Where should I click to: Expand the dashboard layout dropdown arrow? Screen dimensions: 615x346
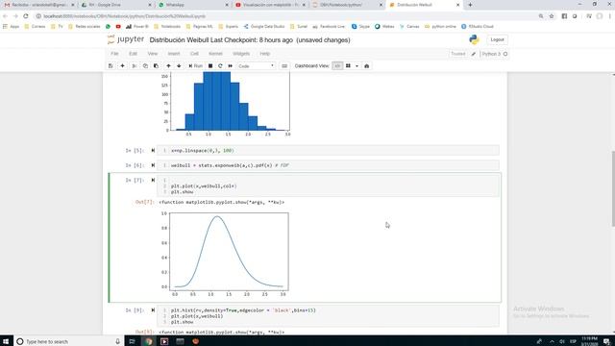pos(357,66)
